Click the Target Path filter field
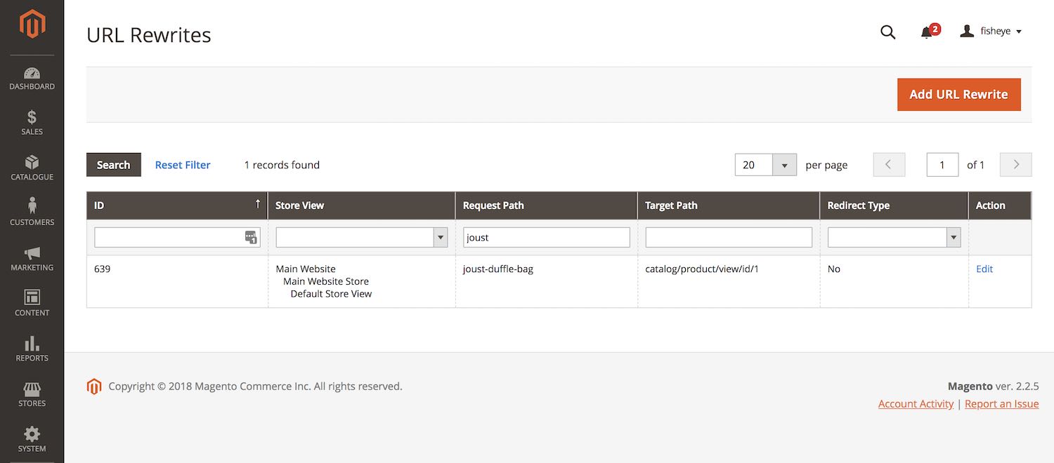Image resolution: width=1054 pixels, height=463 pixels. pos(729,237)
